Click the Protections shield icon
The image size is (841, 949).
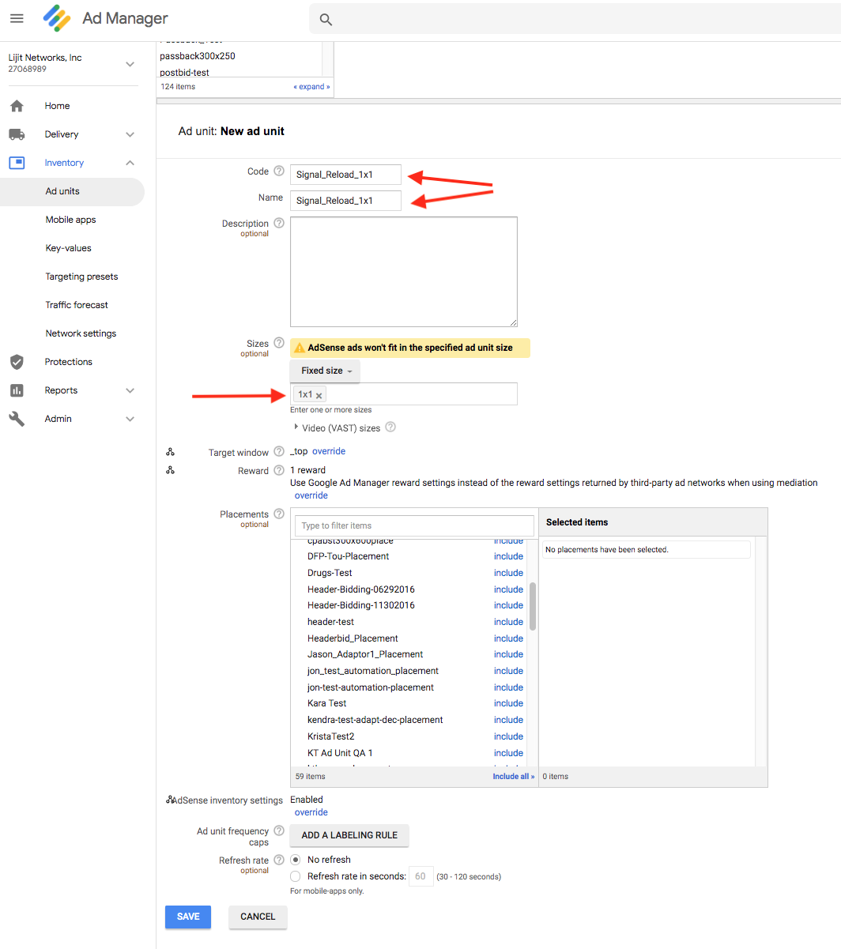(x=17, y=361)
